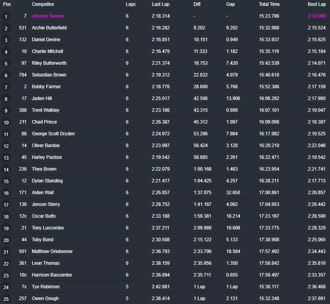Click position 21 circle badge

click(6, 252)
